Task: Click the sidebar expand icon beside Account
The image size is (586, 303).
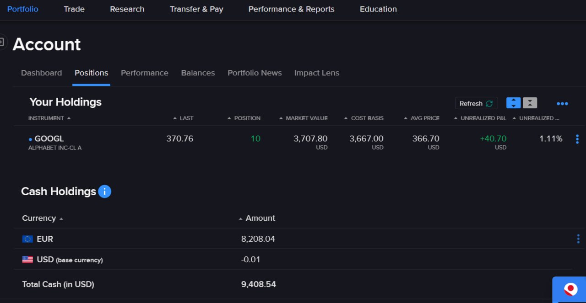Action: (x=2, y=42)
